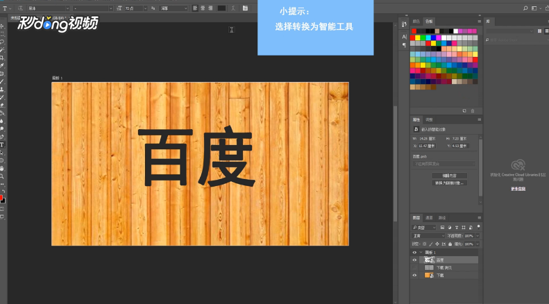
Task: Set the red foreground color swatch
Action: (x=1, y=198)
